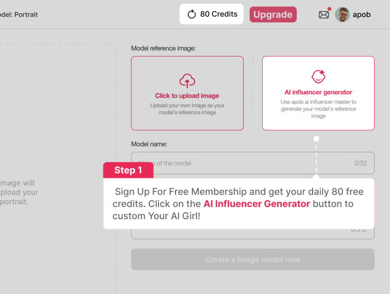The height and width of the screenshot is (294, 390).
Task: Click the upload card description text
Action: pos(187,109)
